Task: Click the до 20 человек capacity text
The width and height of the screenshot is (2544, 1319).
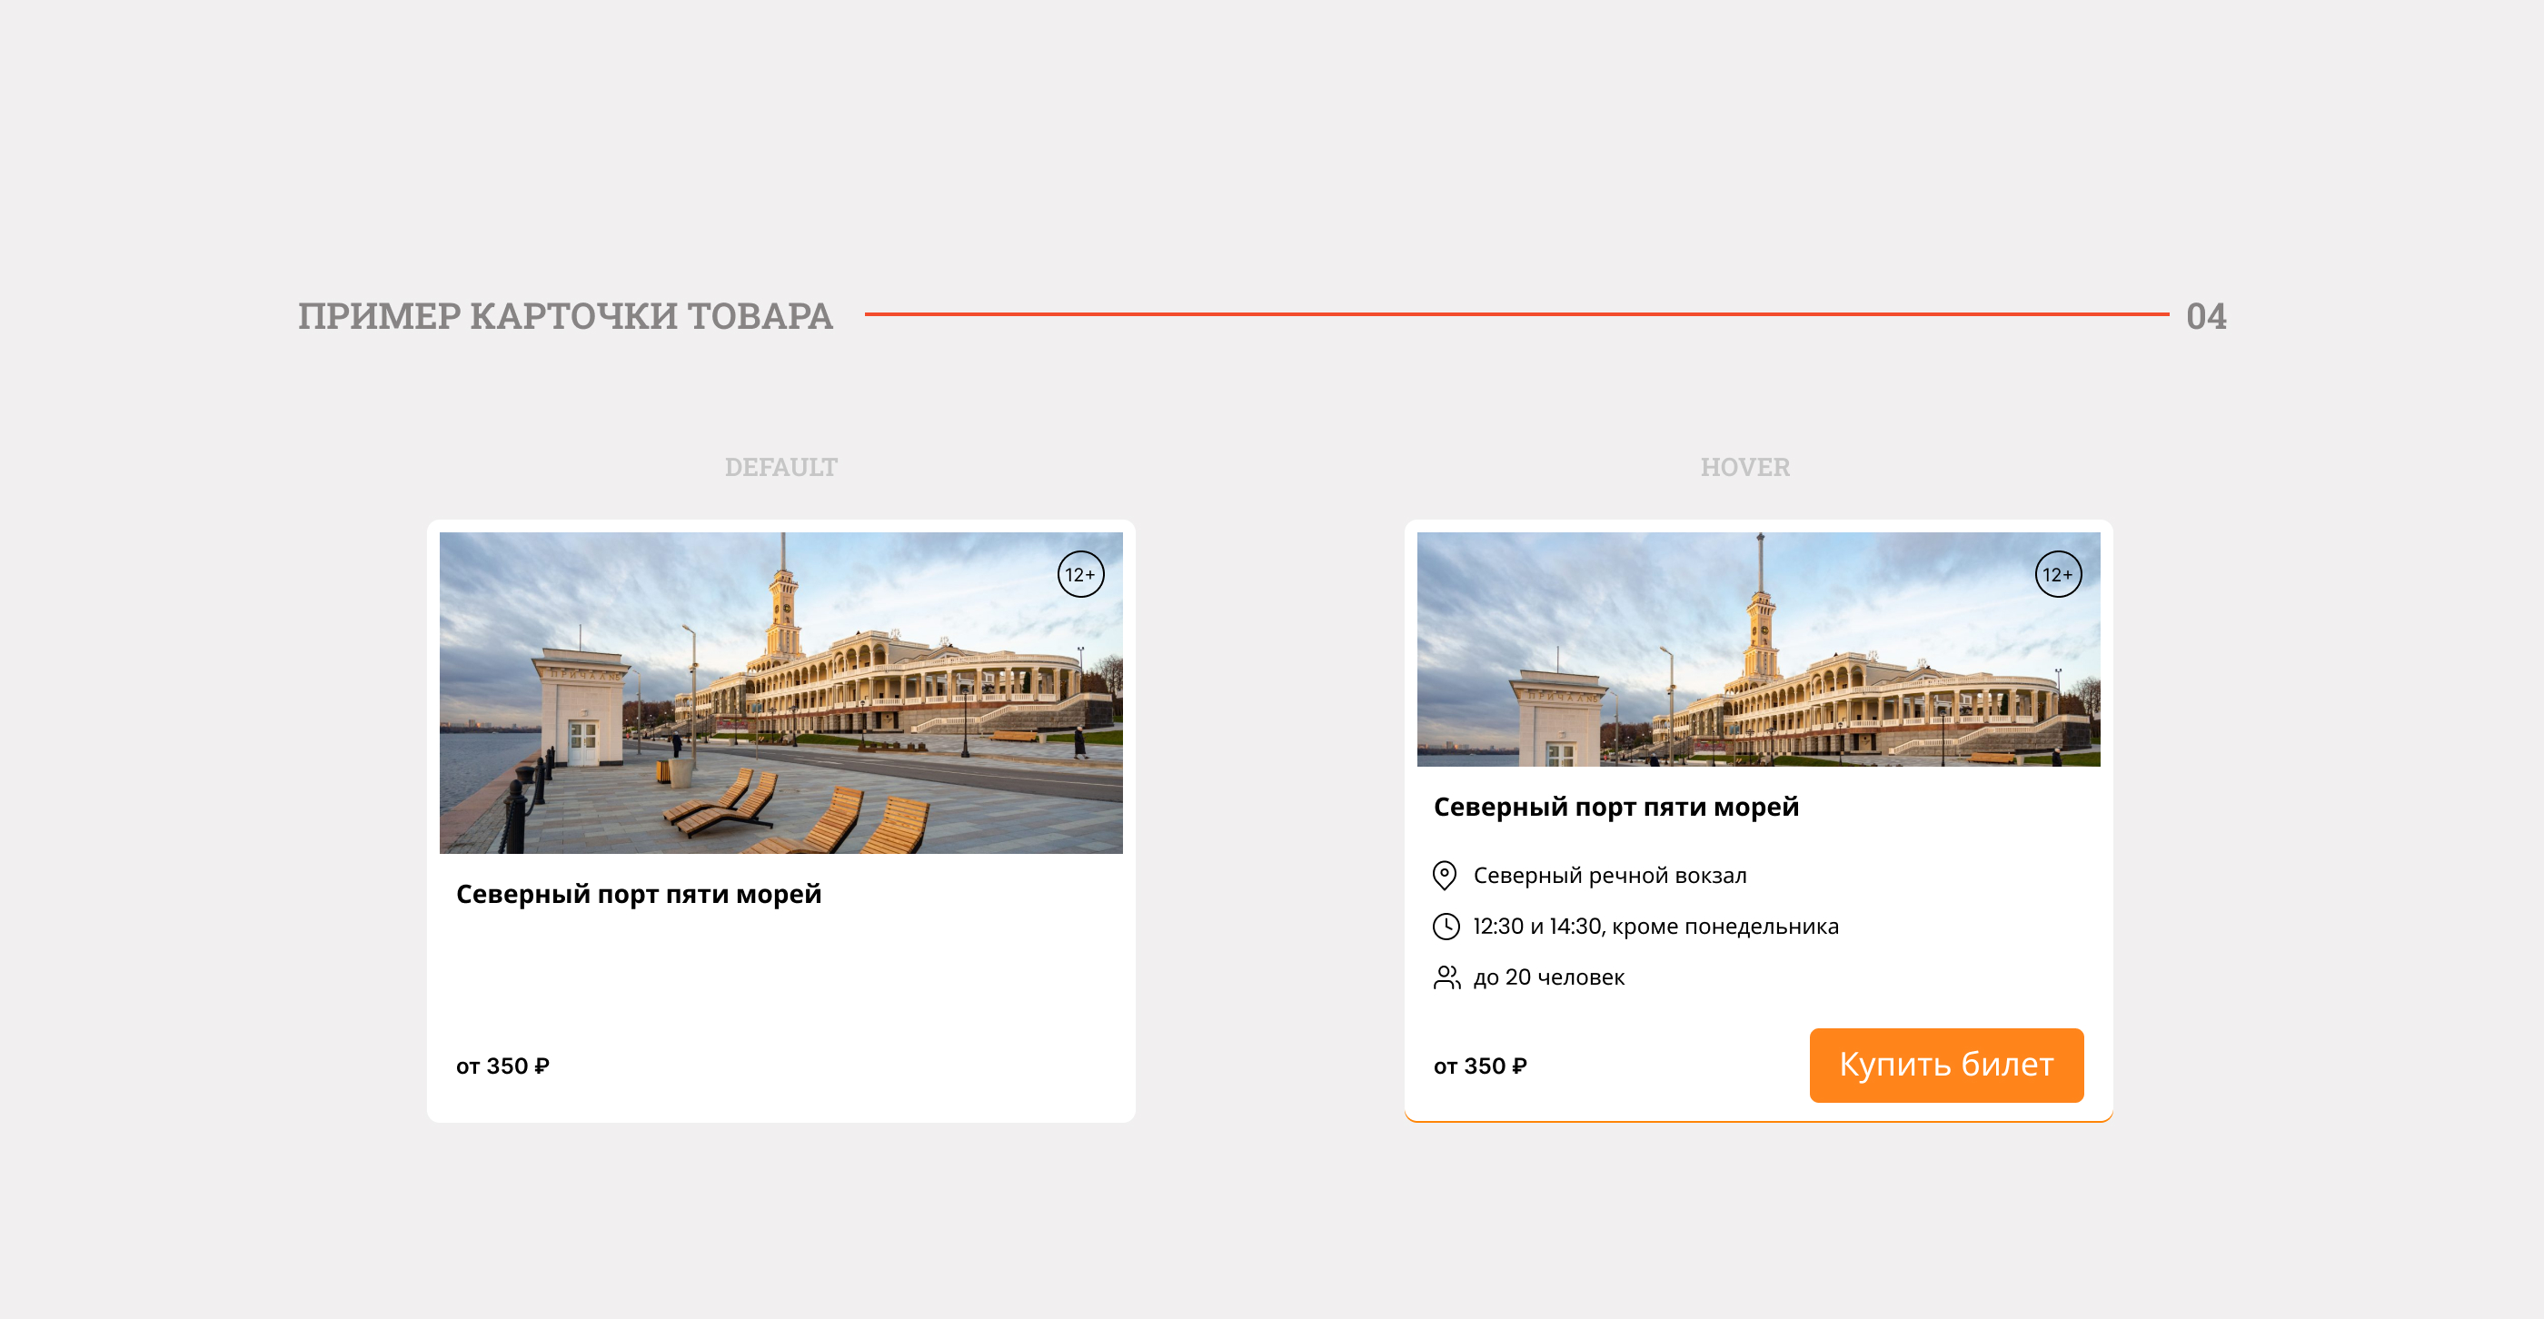Action: (1548, 977)
